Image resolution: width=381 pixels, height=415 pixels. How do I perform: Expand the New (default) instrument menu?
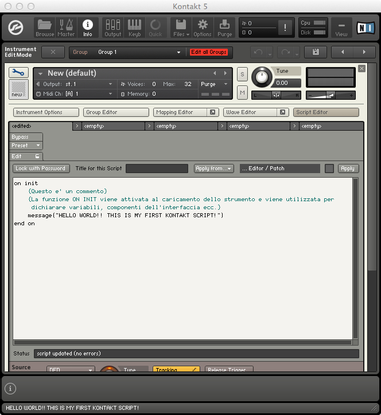[x=41, y=73]
